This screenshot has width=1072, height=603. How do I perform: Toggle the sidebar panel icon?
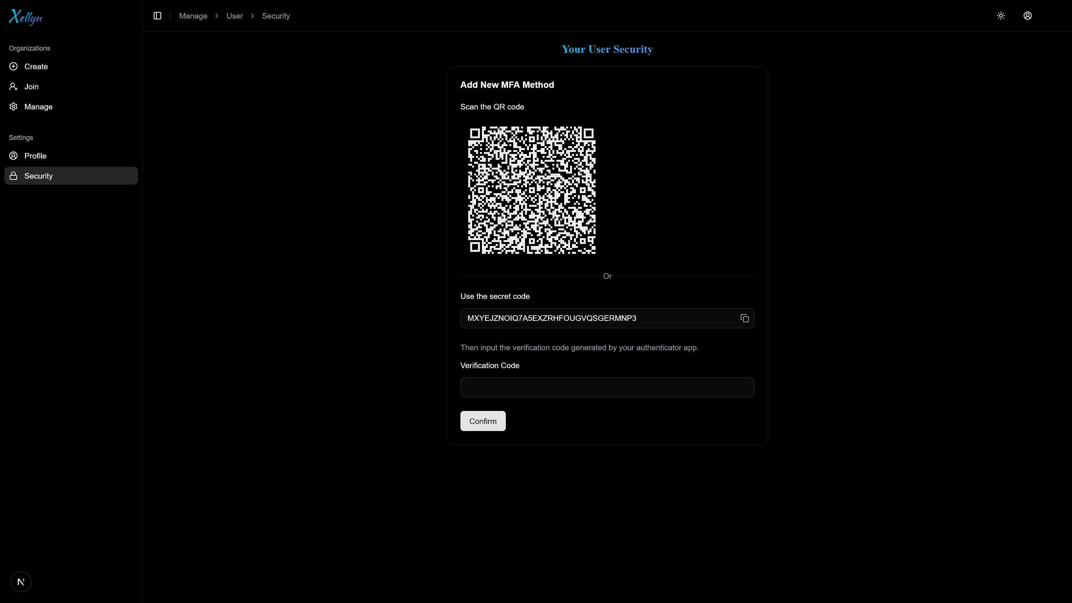[157, 16]
